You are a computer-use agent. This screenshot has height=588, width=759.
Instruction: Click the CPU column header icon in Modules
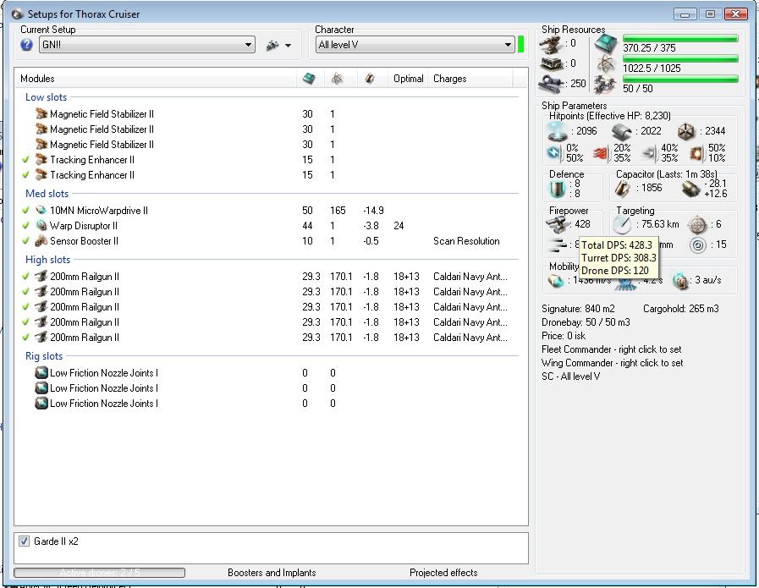[x=309, y=79]
